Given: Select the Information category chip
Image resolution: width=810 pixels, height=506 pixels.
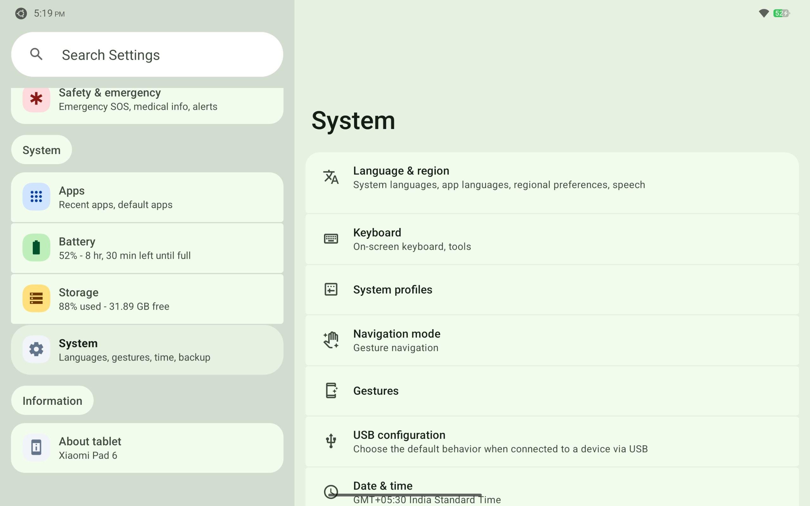Looking at the screenshot, I should pyautogui.click(x=52, y=401).
